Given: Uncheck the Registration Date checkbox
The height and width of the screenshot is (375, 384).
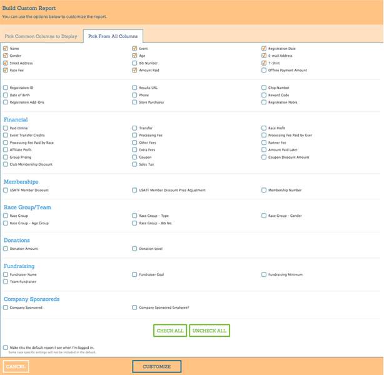Looking at the screenshot, I should [264, 48].
